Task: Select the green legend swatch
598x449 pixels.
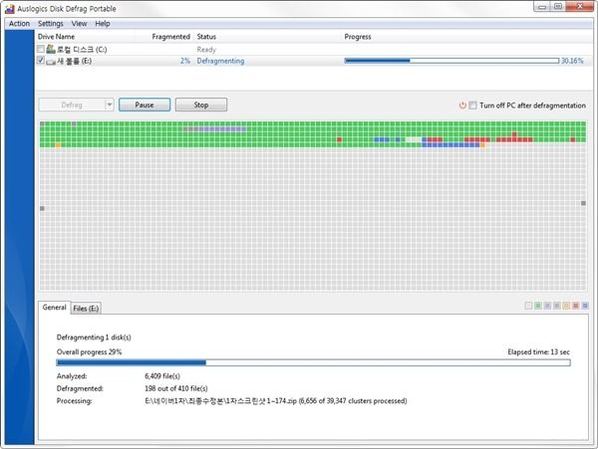Action: tap(538, 306)
